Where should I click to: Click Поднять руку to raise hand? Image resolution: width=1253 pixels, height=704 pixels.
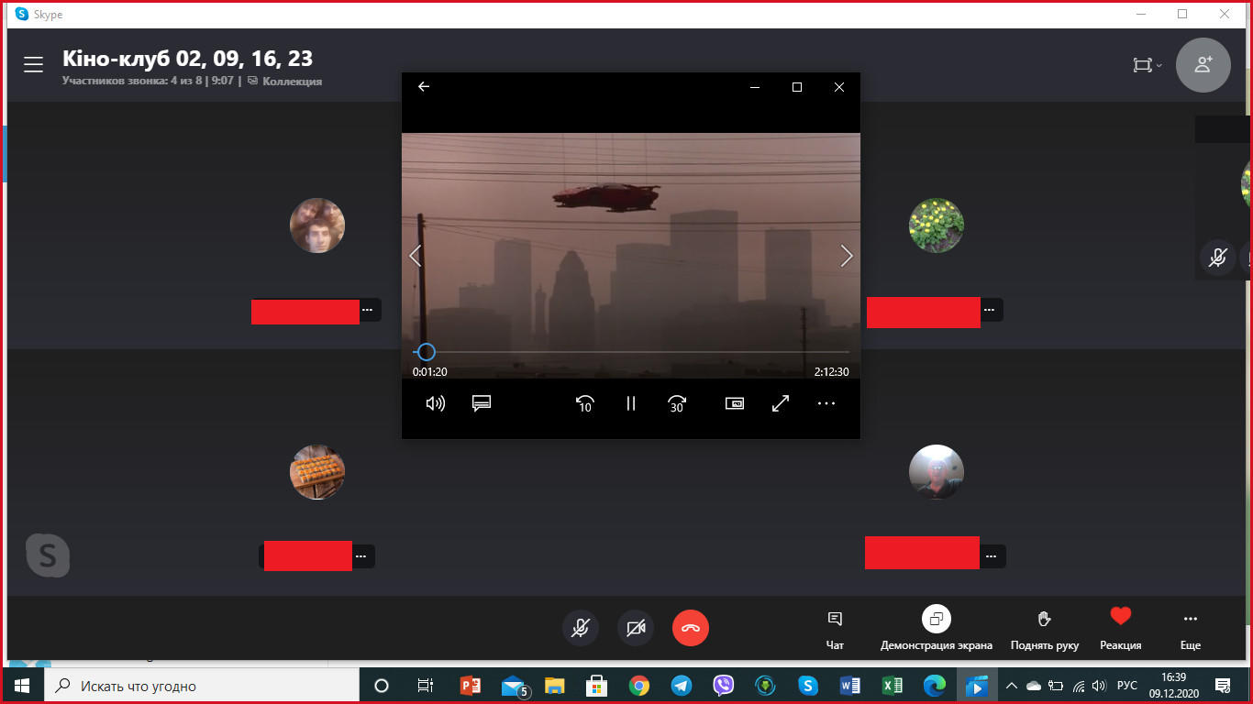pos(1045,630)
